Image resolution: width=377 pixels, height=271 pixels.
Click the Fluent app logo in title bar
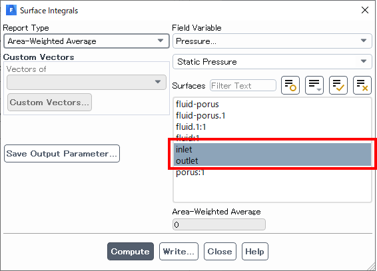11,11
